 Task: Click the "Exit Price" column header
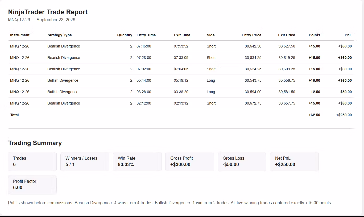(x=287, y=35)
